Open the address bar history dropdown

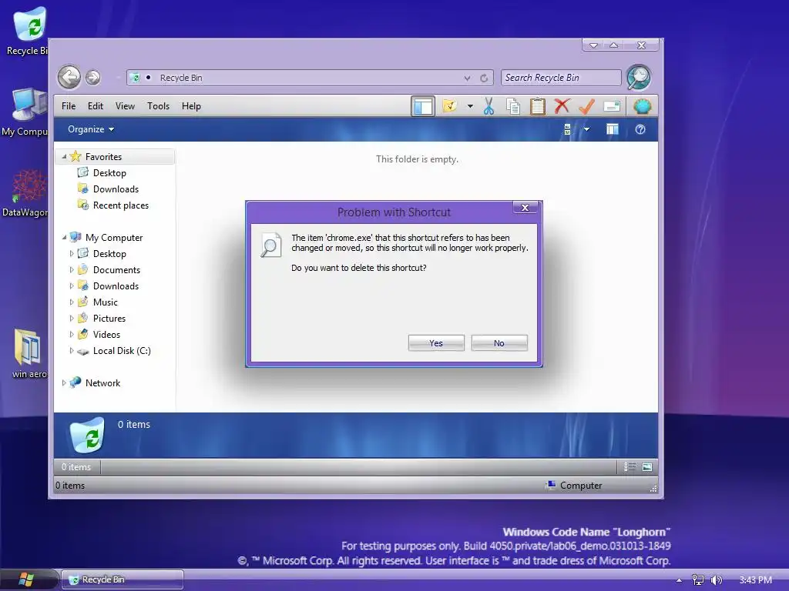click(x=468, y=78)
